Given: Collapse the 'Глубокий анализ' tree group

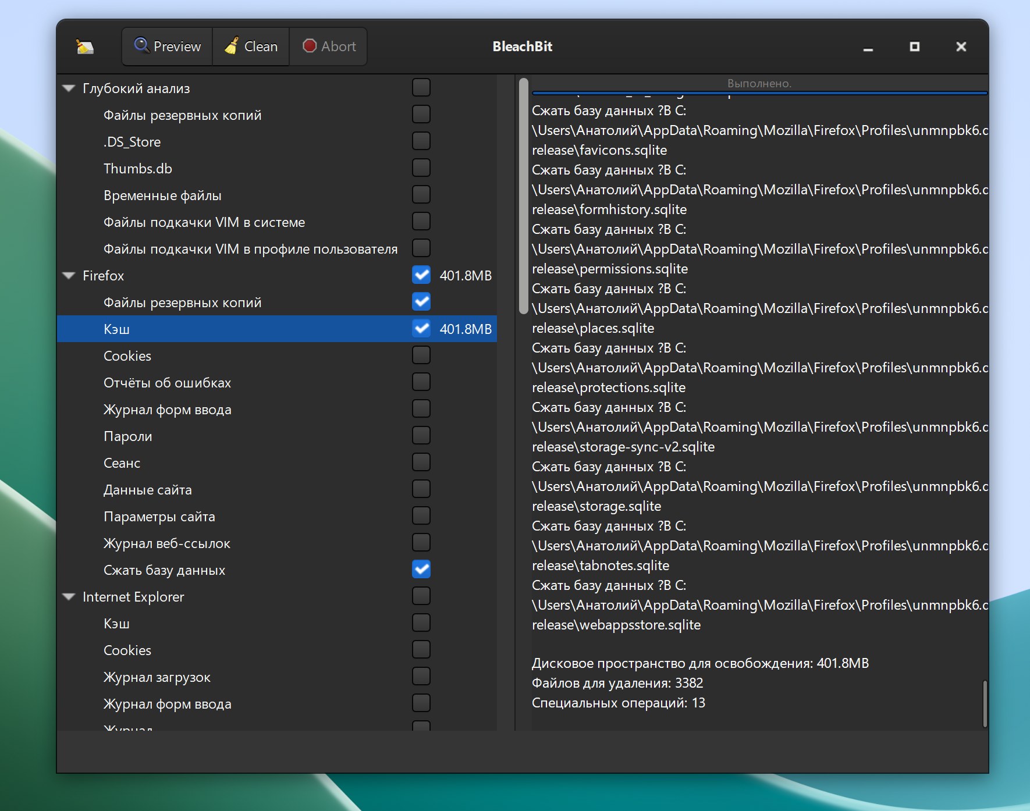Looking at the screenshot, I should [69, 88].
